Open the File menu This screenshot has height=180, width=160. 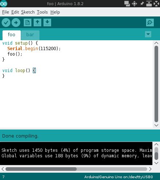point(5,12)
